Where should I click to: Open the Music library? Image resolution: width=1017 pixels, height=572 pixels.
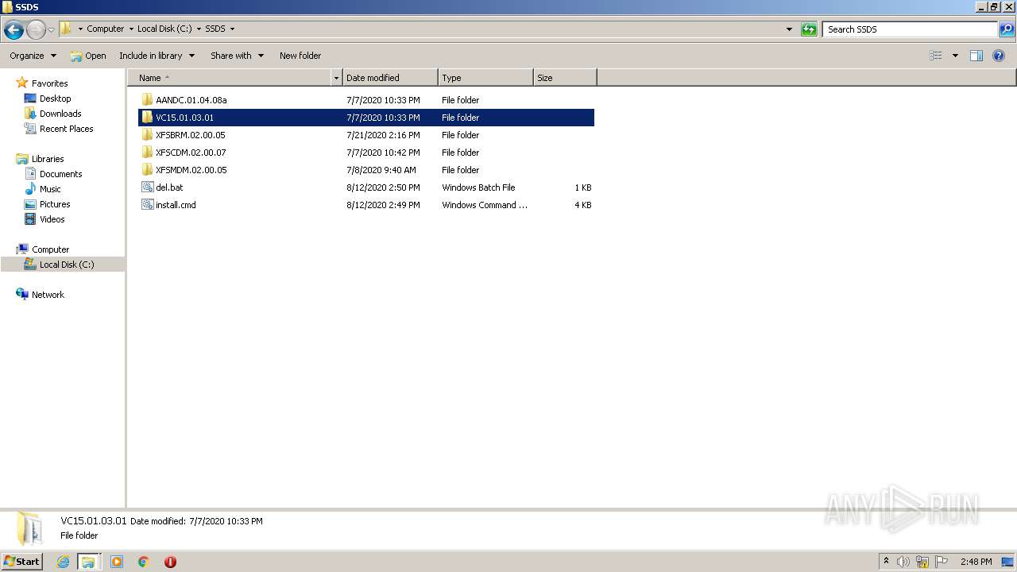click(x=50, y=189)
